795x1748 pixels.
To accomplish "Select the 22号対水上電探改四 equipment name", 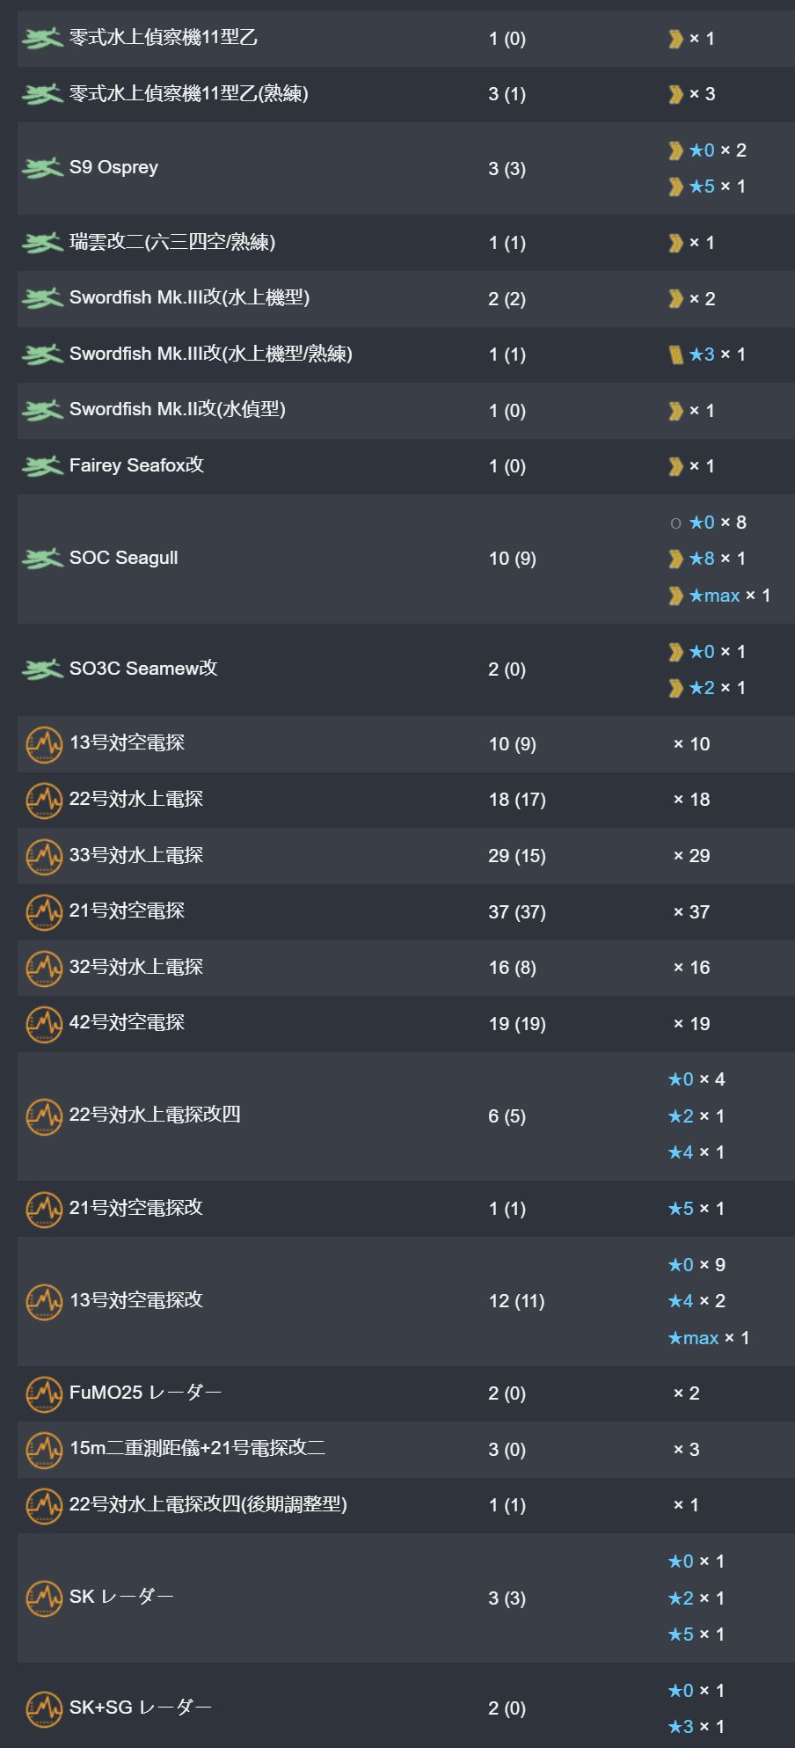I will coord(155,1115).
